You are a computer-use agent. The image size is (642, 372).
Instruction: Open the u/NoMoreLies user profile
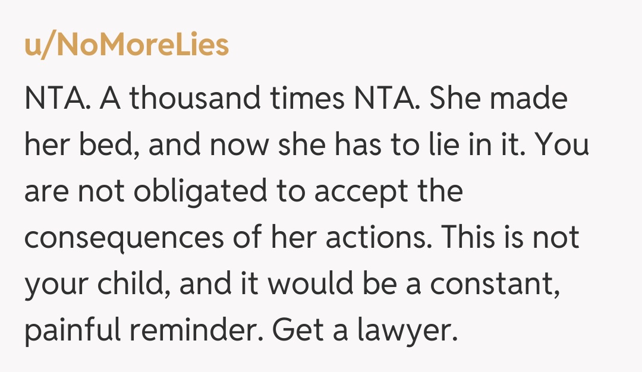click(x=127, y=46)
